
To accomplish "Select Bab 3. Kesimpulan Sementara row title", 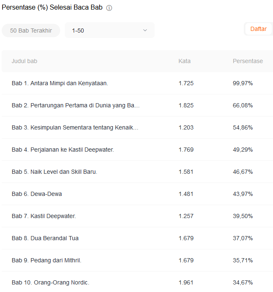I will pyautogui.click(x=75, y=127).
